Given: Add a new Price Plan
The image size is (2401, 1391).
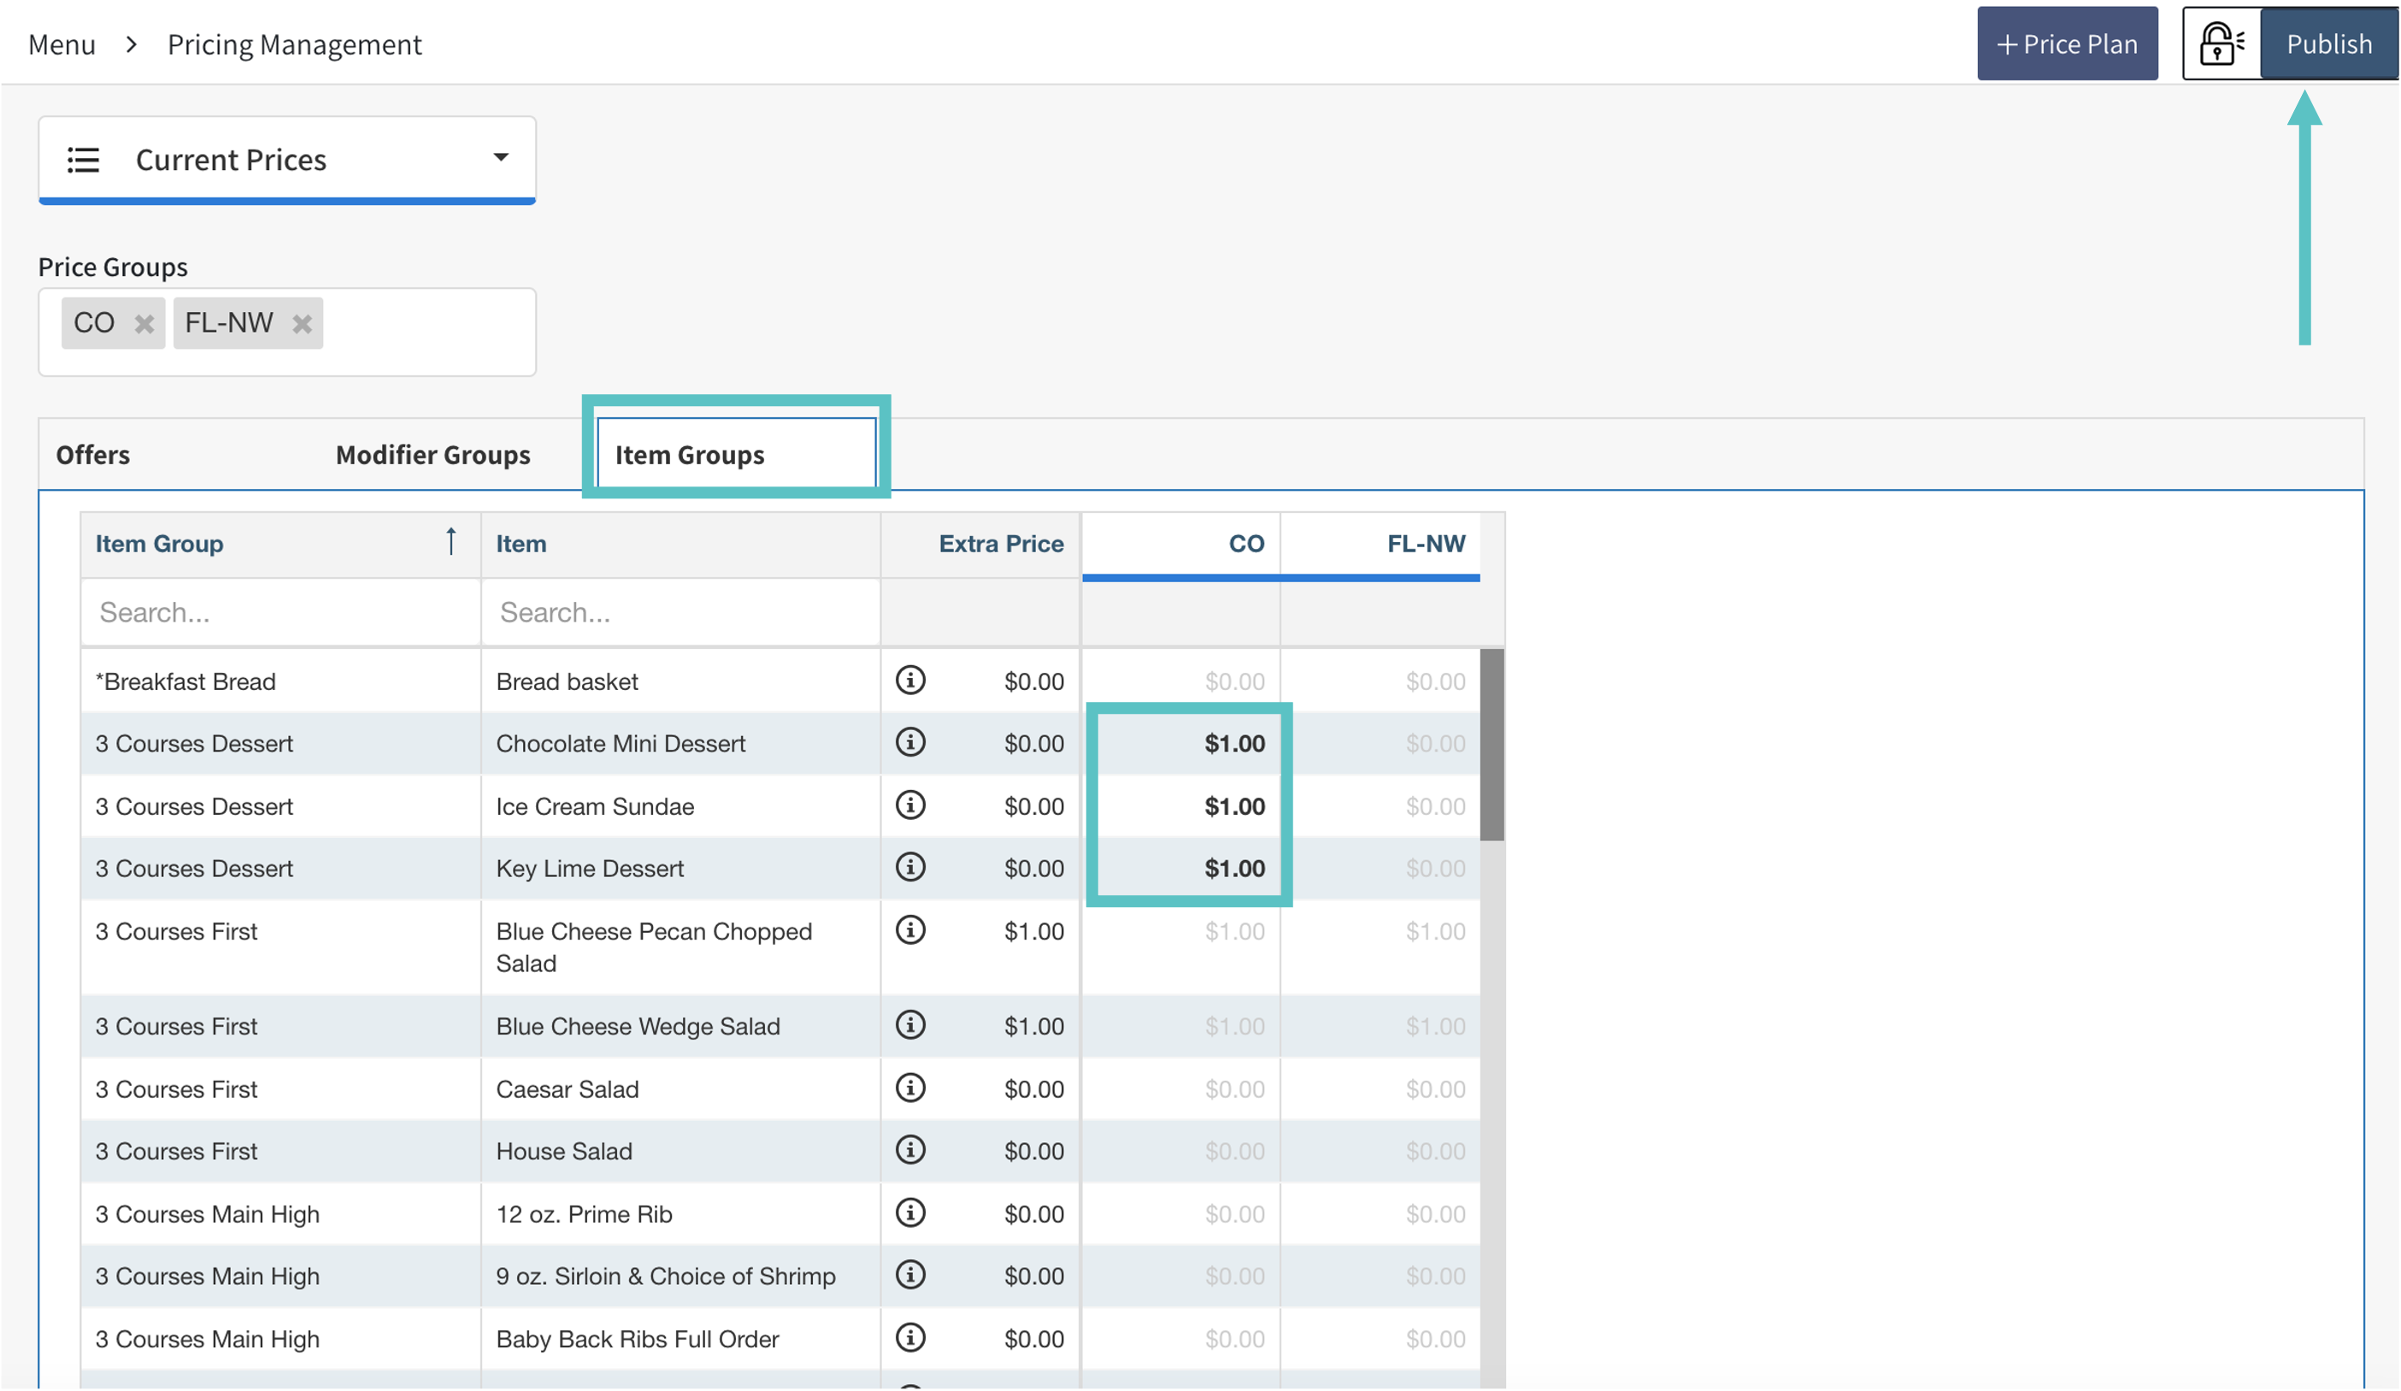Looking at the screenshot, I should (x=2067, y=44).
